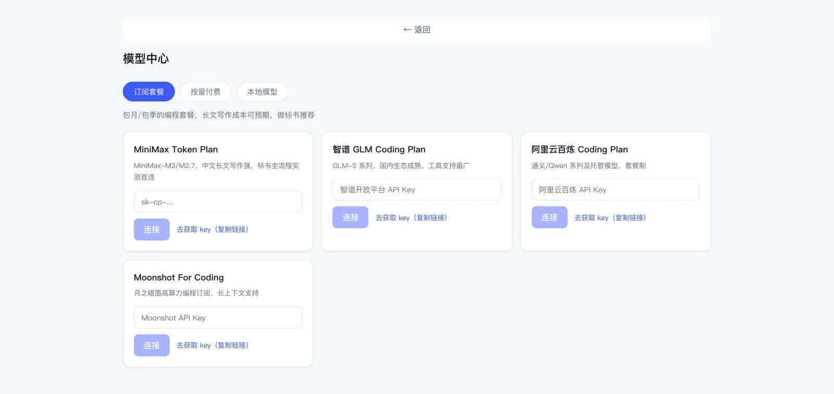Focus the 阿里云百炼 API Key field

pos(616,190)
